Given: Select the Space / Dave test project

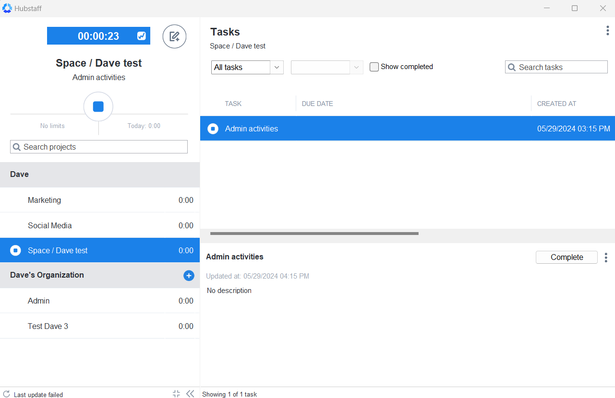Looking at the screenshot, I should tap(100, 250).
